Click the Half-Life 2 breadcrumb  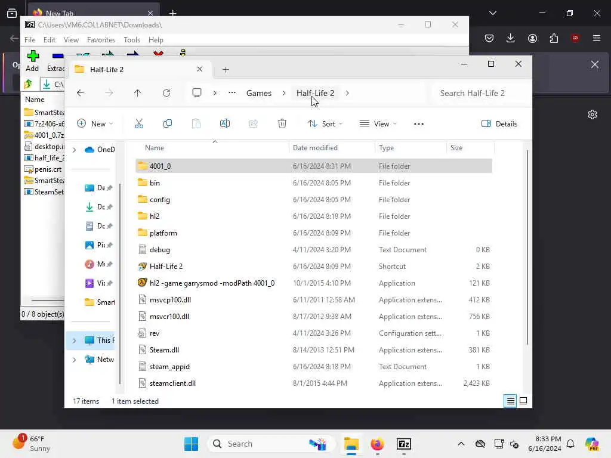click(x=315, y=93)
